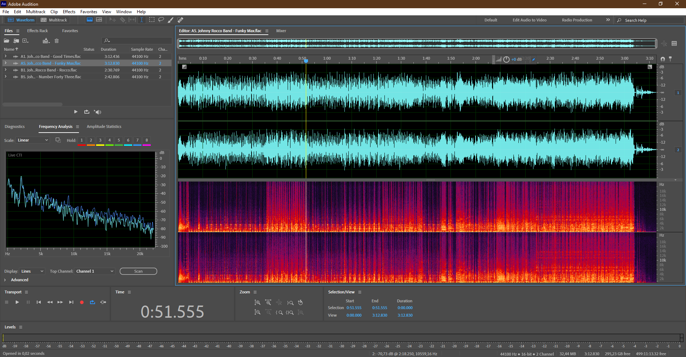Image resolution: width=686 pixels, height=357 pixels.
Task: Open the Display dropdown set to Lines
Action: tap(32, 271)
